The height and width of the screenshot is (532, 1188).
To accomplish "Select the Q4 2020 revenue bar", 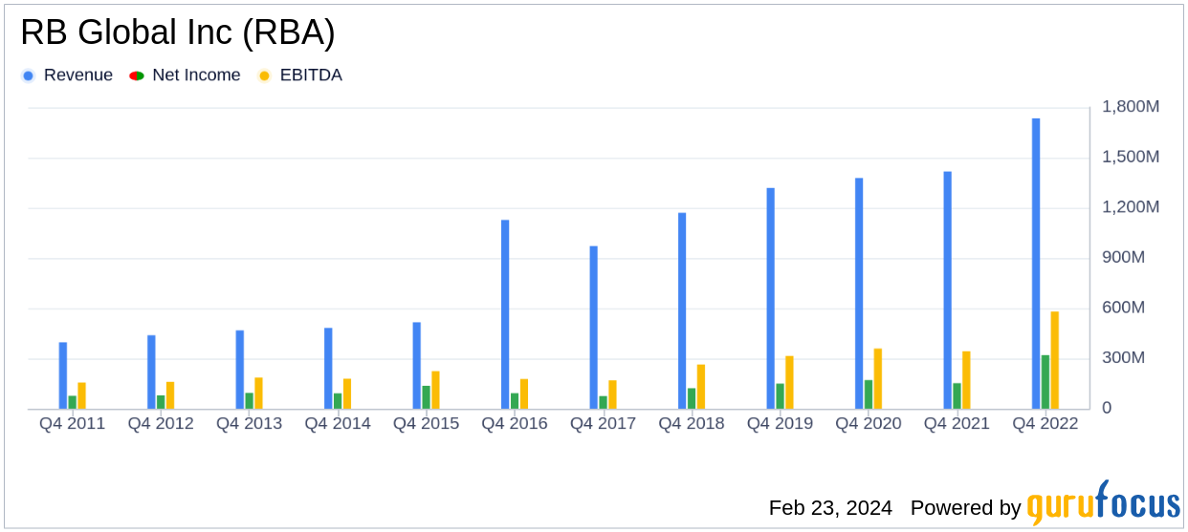I will click(x=859, y=293).
